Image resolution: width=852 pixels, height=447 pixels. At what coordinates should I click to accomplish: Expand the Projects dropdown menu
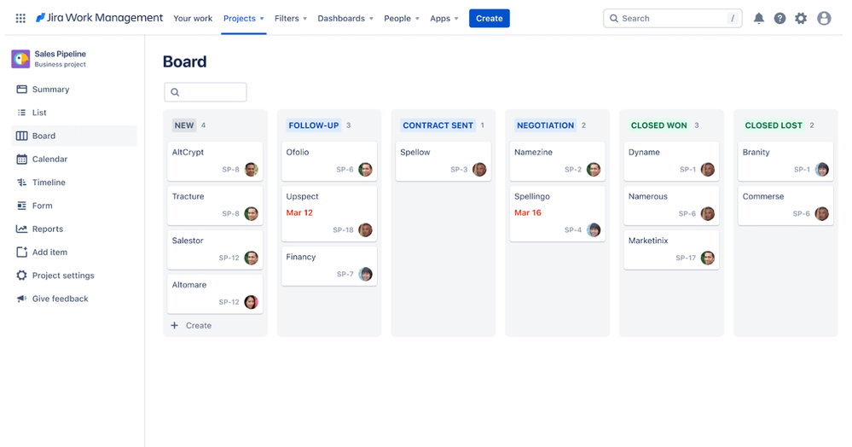(243, 19)
